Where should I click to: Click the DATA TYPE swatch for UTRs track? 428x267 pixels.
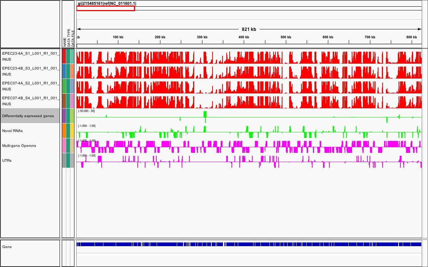(x=68, y=160)
